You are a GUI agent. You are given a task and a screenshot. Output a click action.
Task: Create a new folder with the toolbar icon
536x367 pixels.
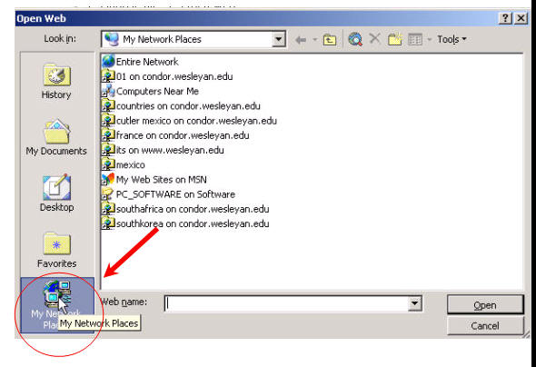point(394,40)
